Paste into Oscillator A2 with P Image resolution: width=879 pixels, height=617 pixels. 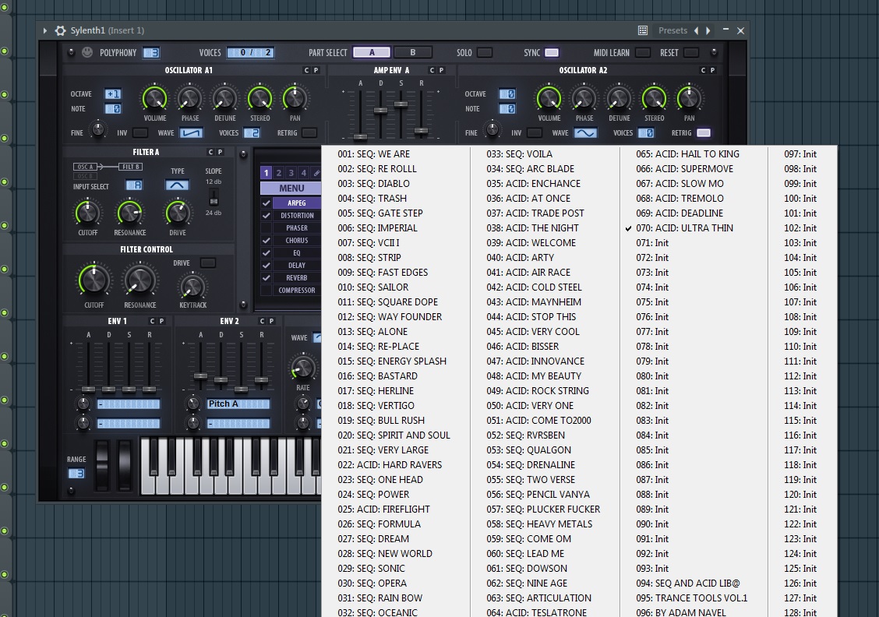(x=712, y=70)
